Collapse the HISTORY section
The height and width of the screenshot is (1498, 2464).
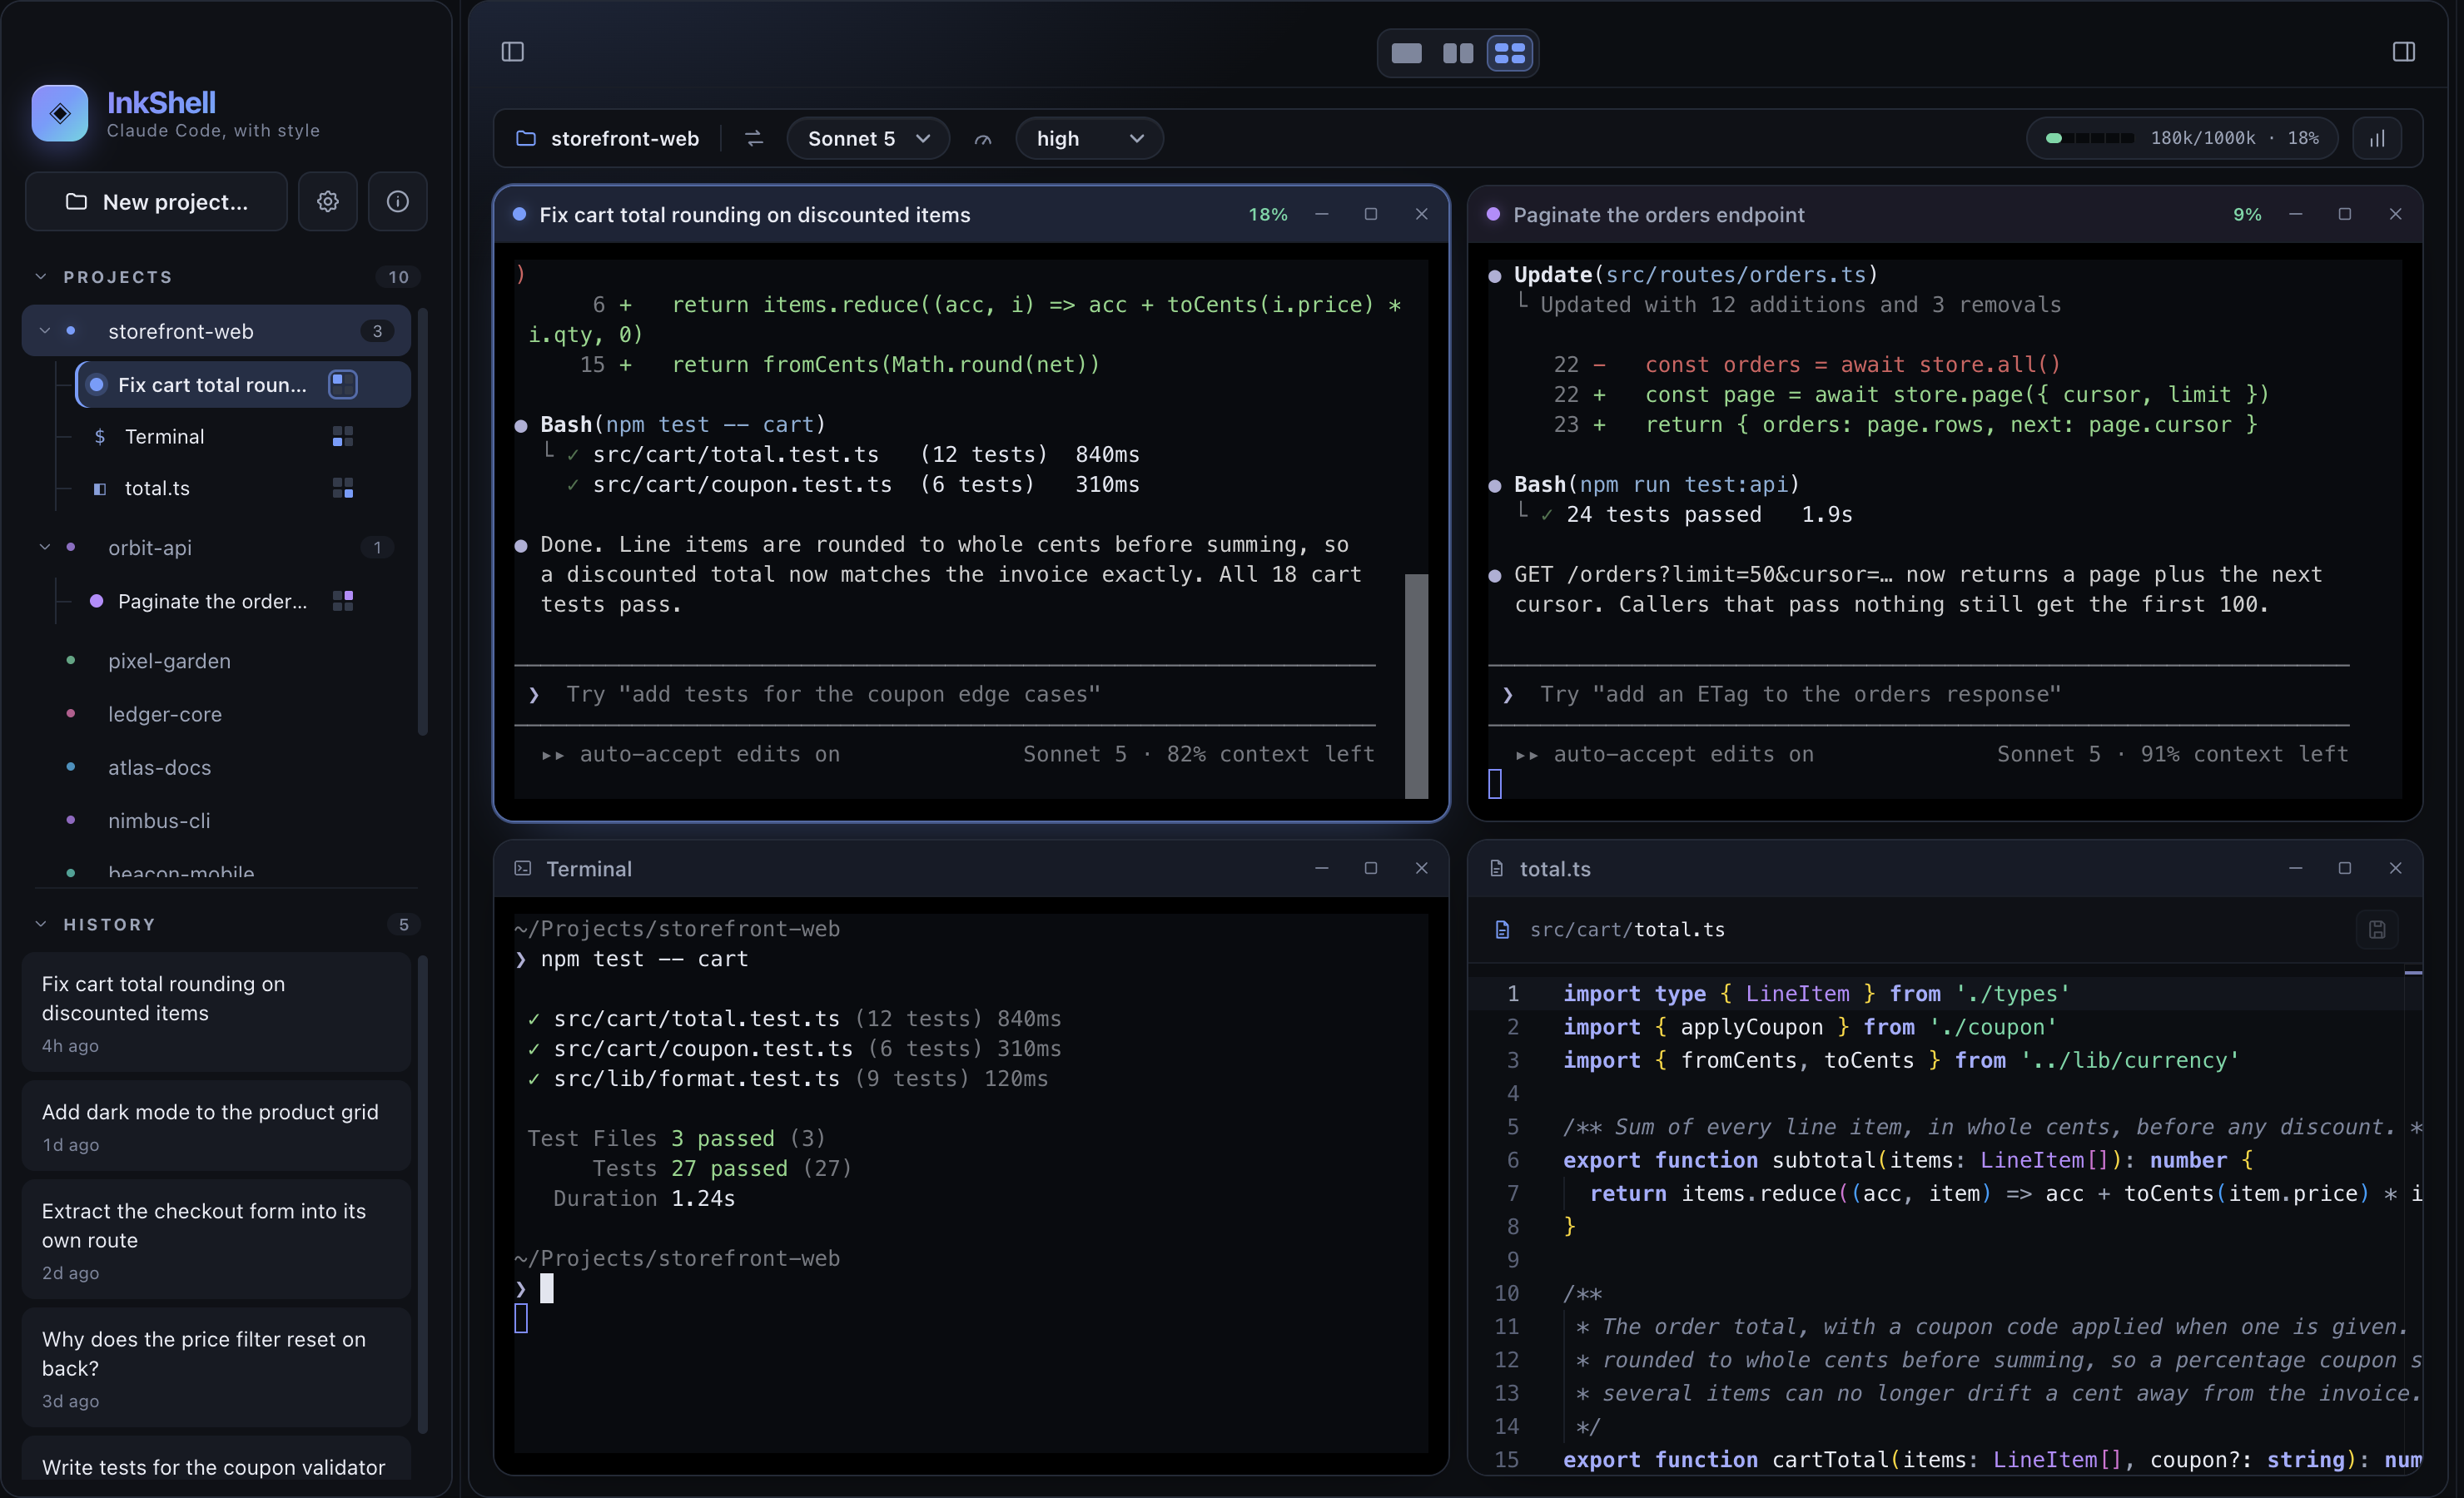coord(41,924)
